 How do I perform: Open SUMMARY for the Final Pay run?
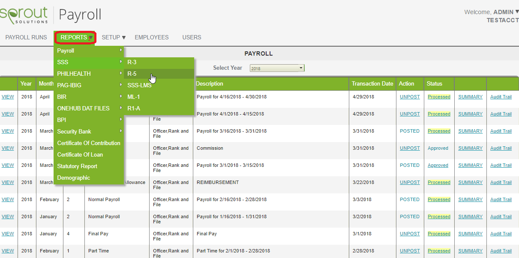click(x=470, y=234)
